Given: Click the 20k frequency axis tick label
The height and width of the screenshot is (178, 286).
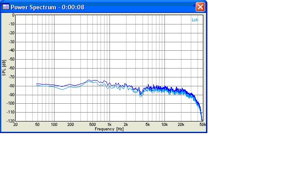Looking at the screenshot, I should (181, 125).
